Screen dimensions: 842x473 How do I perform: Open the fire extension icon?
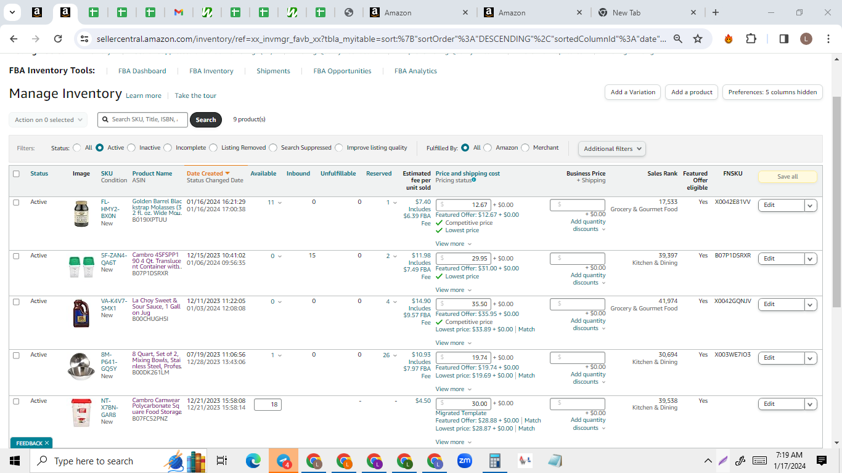[729, 39]
